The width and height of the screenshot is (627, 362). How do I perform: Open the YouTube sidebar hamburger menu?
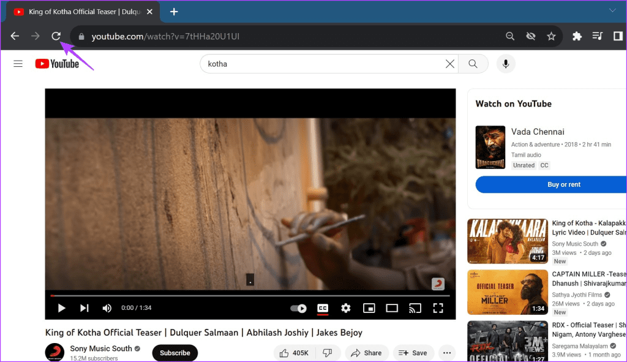[x=18, y=63]
